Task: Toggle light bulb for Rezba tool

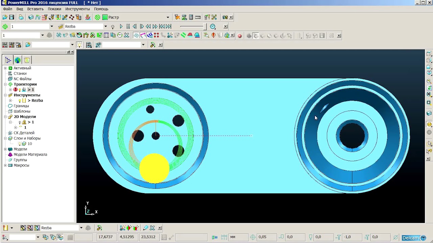Action: click(x=20, y=101)
